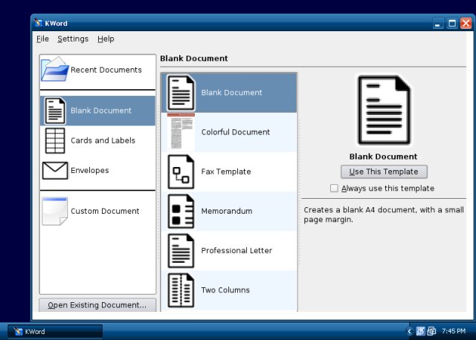Choose the Cards and Labels grid icon
Screen dimensions: 476x340
(x=55, y=140)
